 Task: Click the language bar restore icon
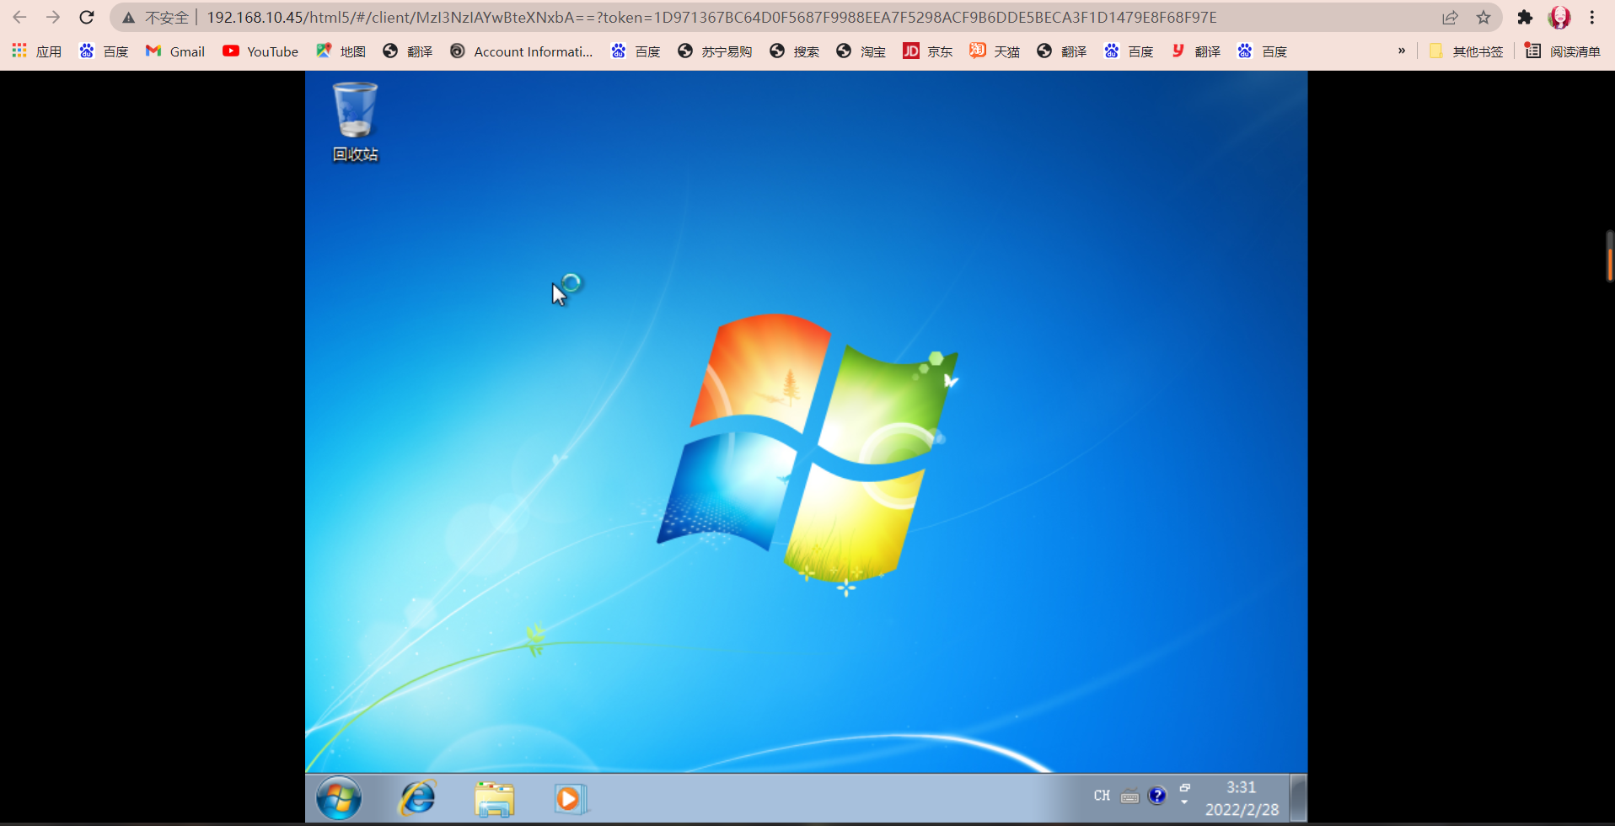click(x=1184, y=788)
